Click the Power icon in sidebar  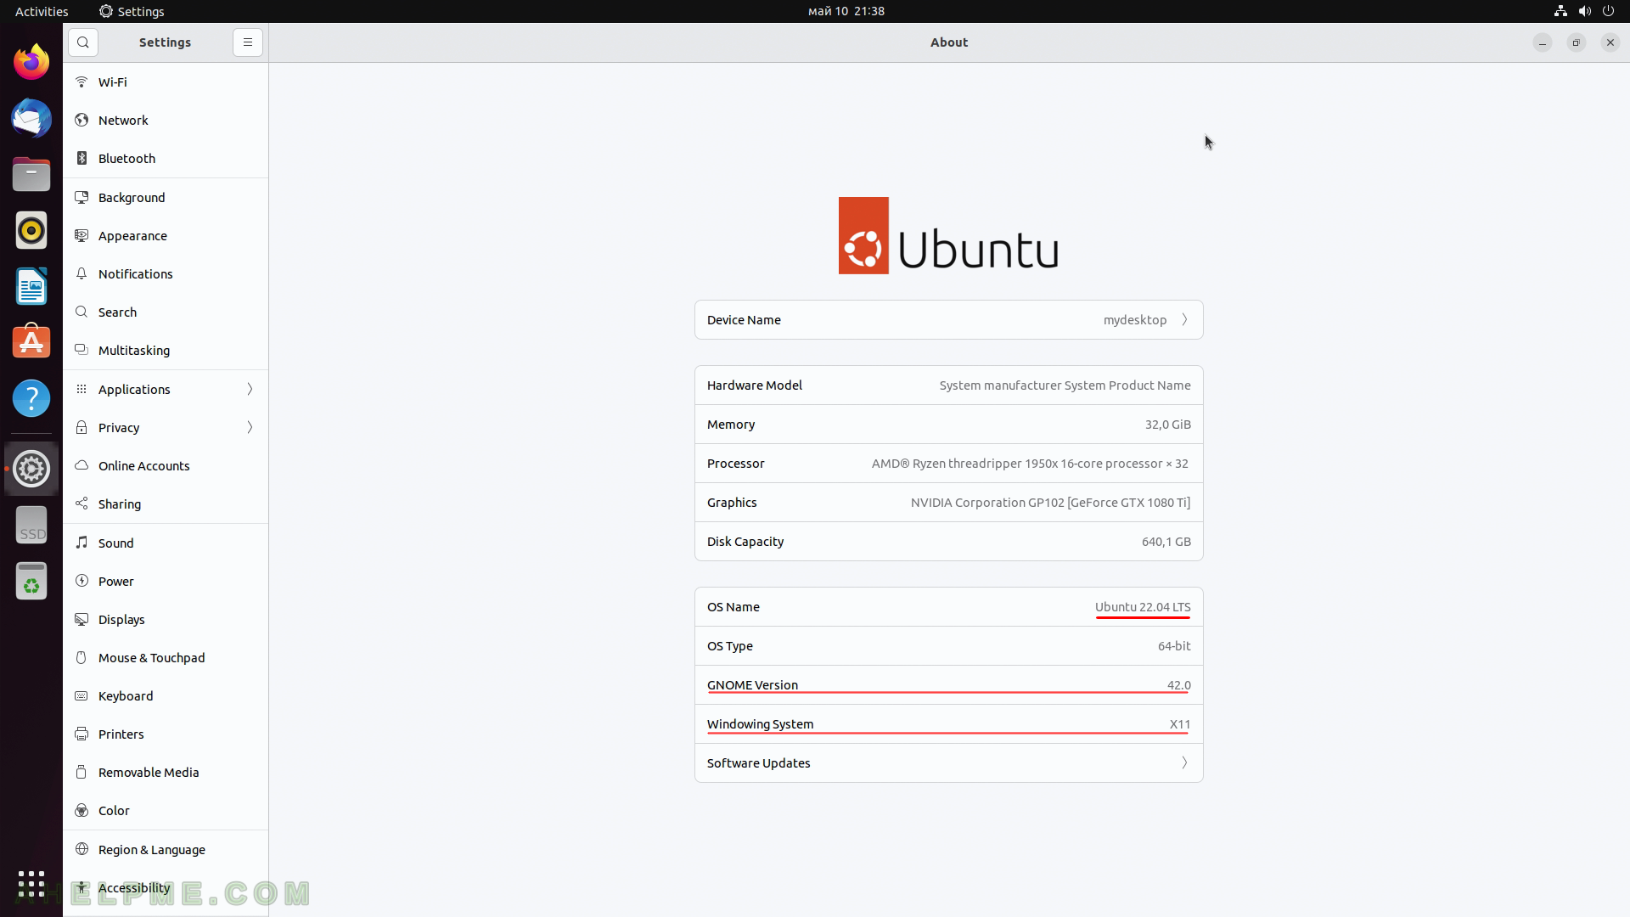coord(81,581)
